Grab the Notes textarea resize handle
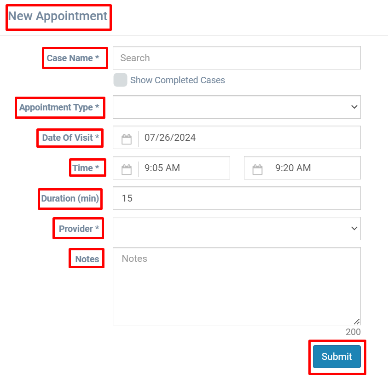Viewport: 388px width, 381px height. [357, 321]
